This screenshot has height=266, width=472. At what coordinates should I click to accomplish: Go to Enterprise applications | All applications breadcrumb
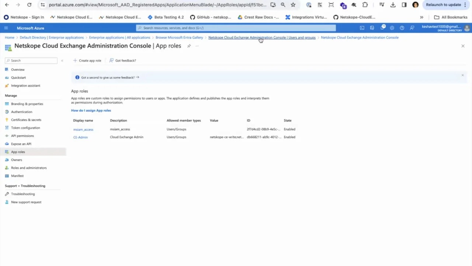click(119, 38)
